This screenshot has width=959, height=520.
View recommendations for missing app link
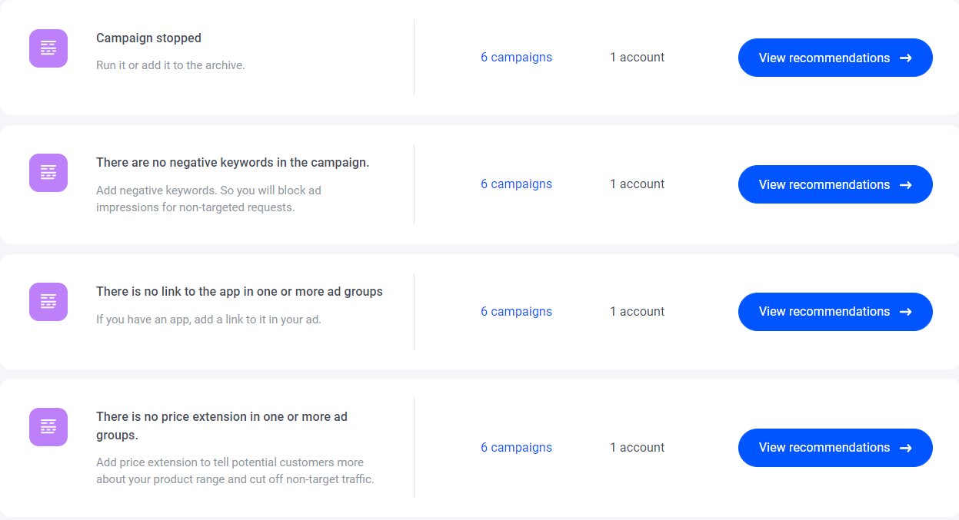point(835,312)
